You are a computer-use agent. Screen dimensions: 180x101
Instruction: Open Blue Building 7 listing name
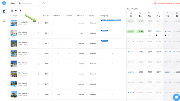tap(24, 83)
